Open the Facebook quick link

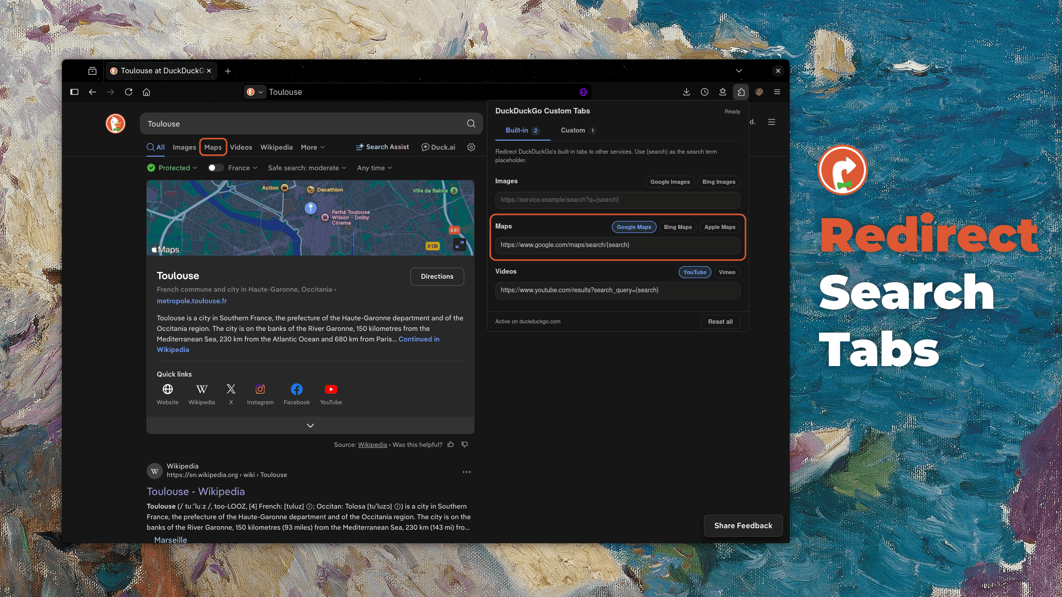coord(296,394)
